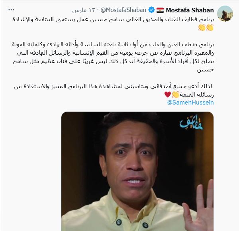Image resolution: width=239 pixels, height=231 pixels.
Task: Click the left clapping emoji under the first line
Action: click(202, 28)
